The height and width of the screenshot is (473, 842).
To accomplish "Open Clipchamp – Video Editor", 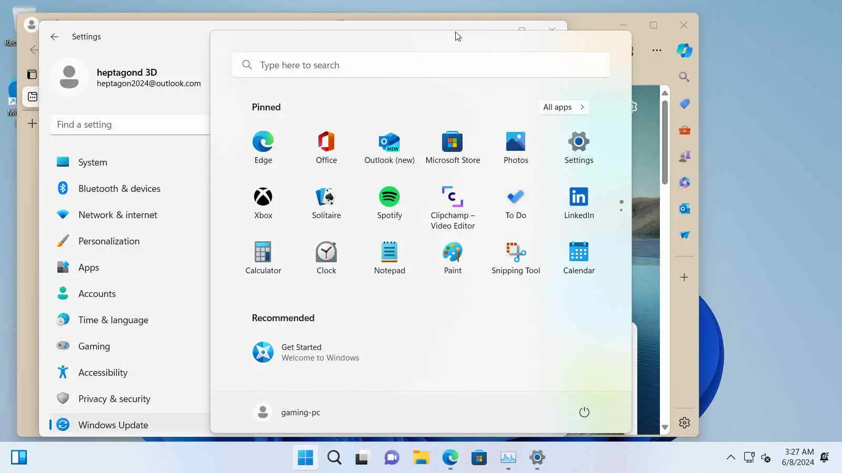I will [453, 208].
